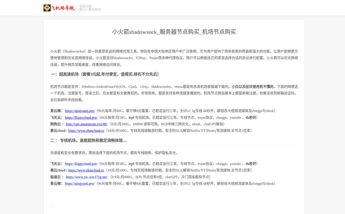Click the 飞机场导航 site logo

59,8
